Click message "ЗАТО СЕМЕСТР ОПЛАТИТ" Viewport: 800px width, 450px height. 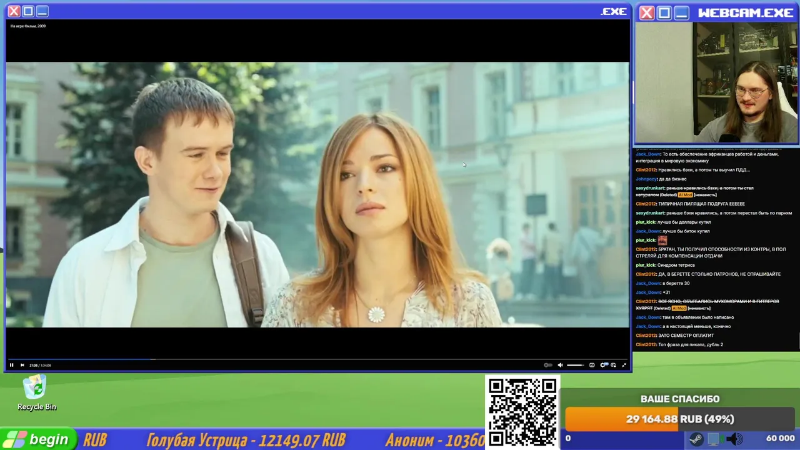click(686, 336)
